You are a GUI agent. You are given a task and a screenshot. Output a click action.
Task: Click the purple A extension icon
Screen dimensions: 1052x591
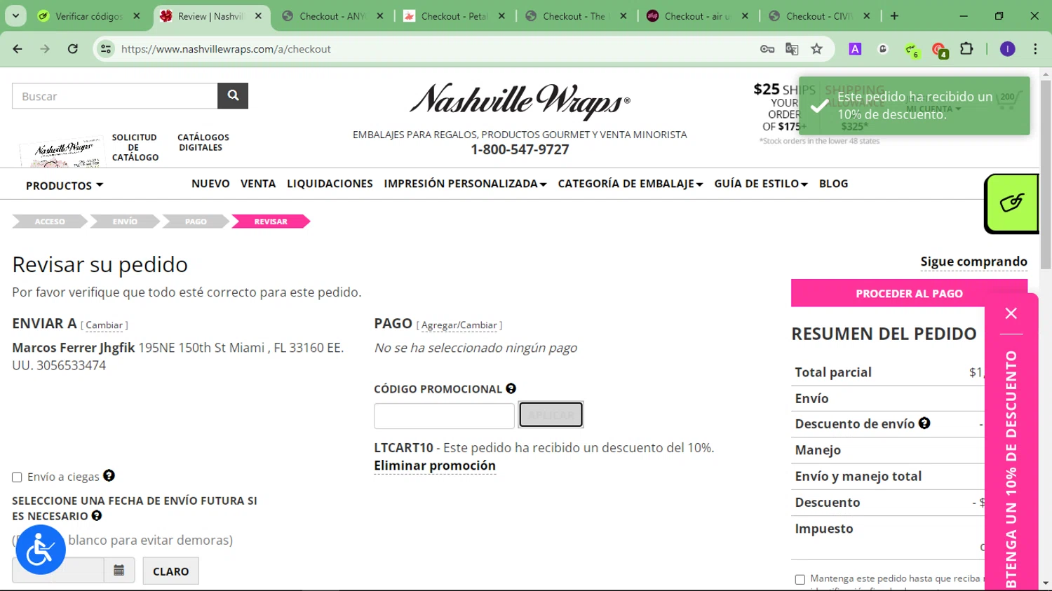click(x=855, y=49)
